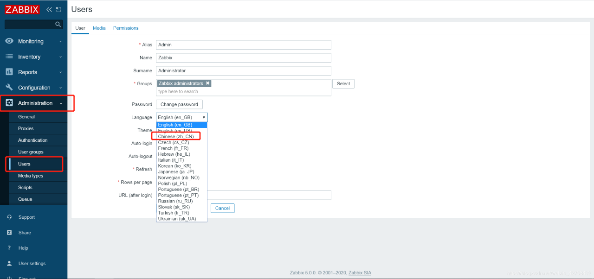
Task: Click the Cancel button
Action: point(222,208)
